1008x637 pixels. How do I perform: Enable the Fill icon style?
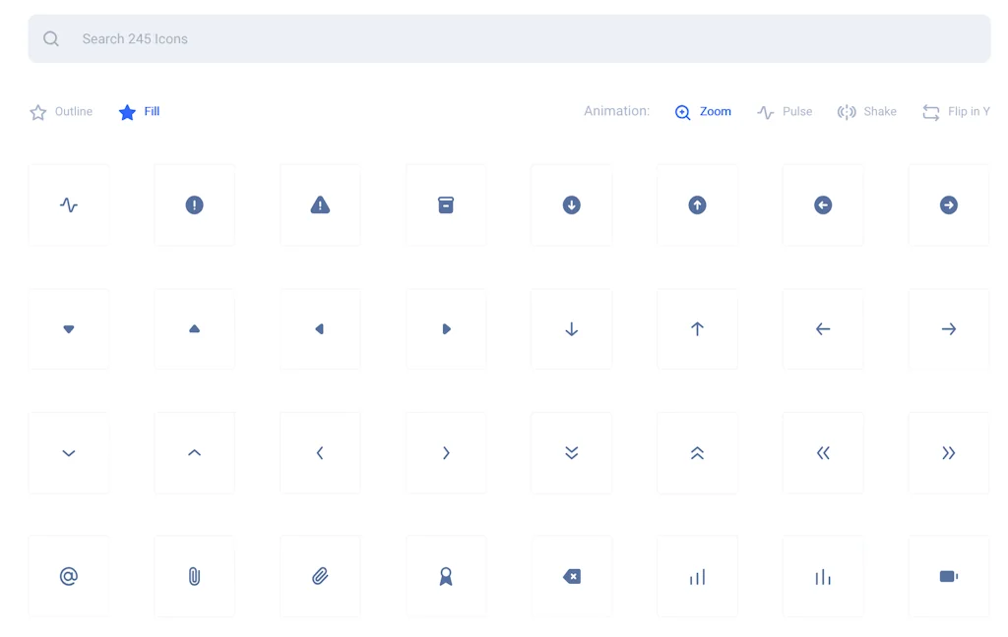click(x=138, y=111)
